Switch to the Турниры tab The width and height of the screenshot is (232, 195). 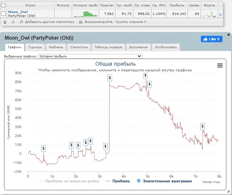(35, 47)
